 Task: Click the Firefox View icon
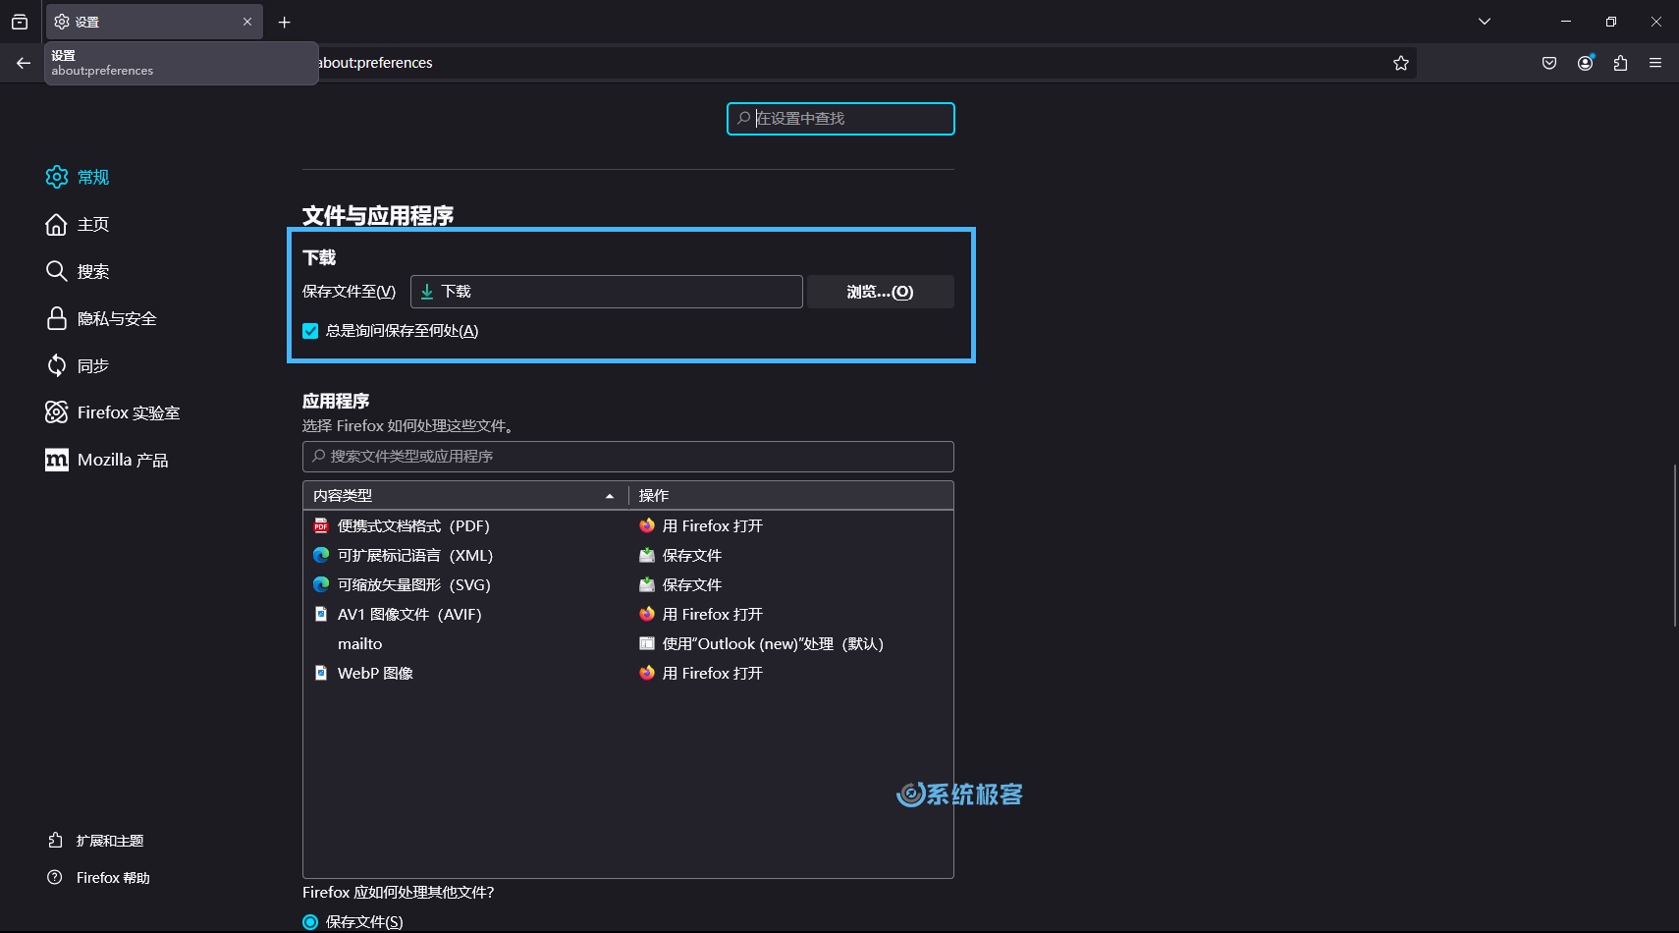20,22
